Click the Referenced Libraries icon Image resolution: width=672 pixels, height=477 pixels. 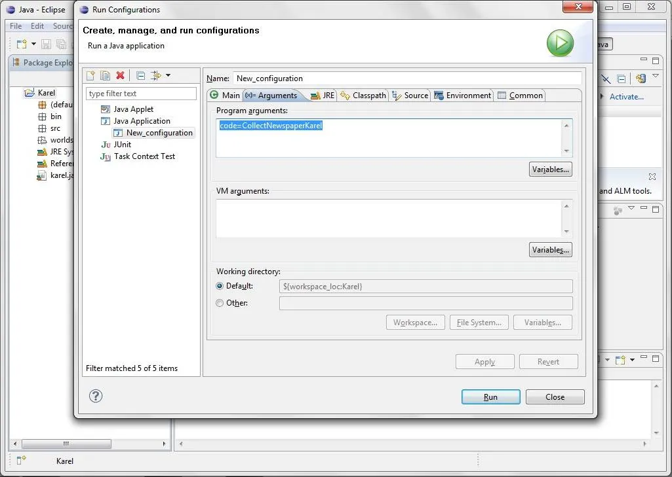coord(42,164)
